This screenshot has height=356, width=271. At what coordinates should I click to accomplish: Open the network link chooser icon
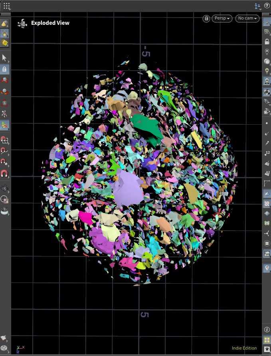[257, 6]
